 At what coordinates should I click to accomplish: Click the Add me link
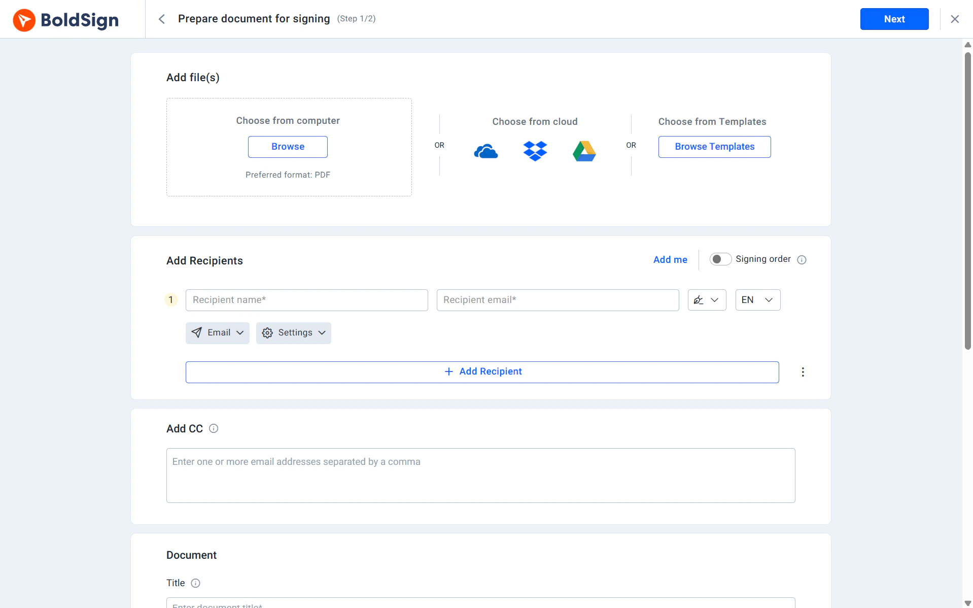tap(670, 260)
